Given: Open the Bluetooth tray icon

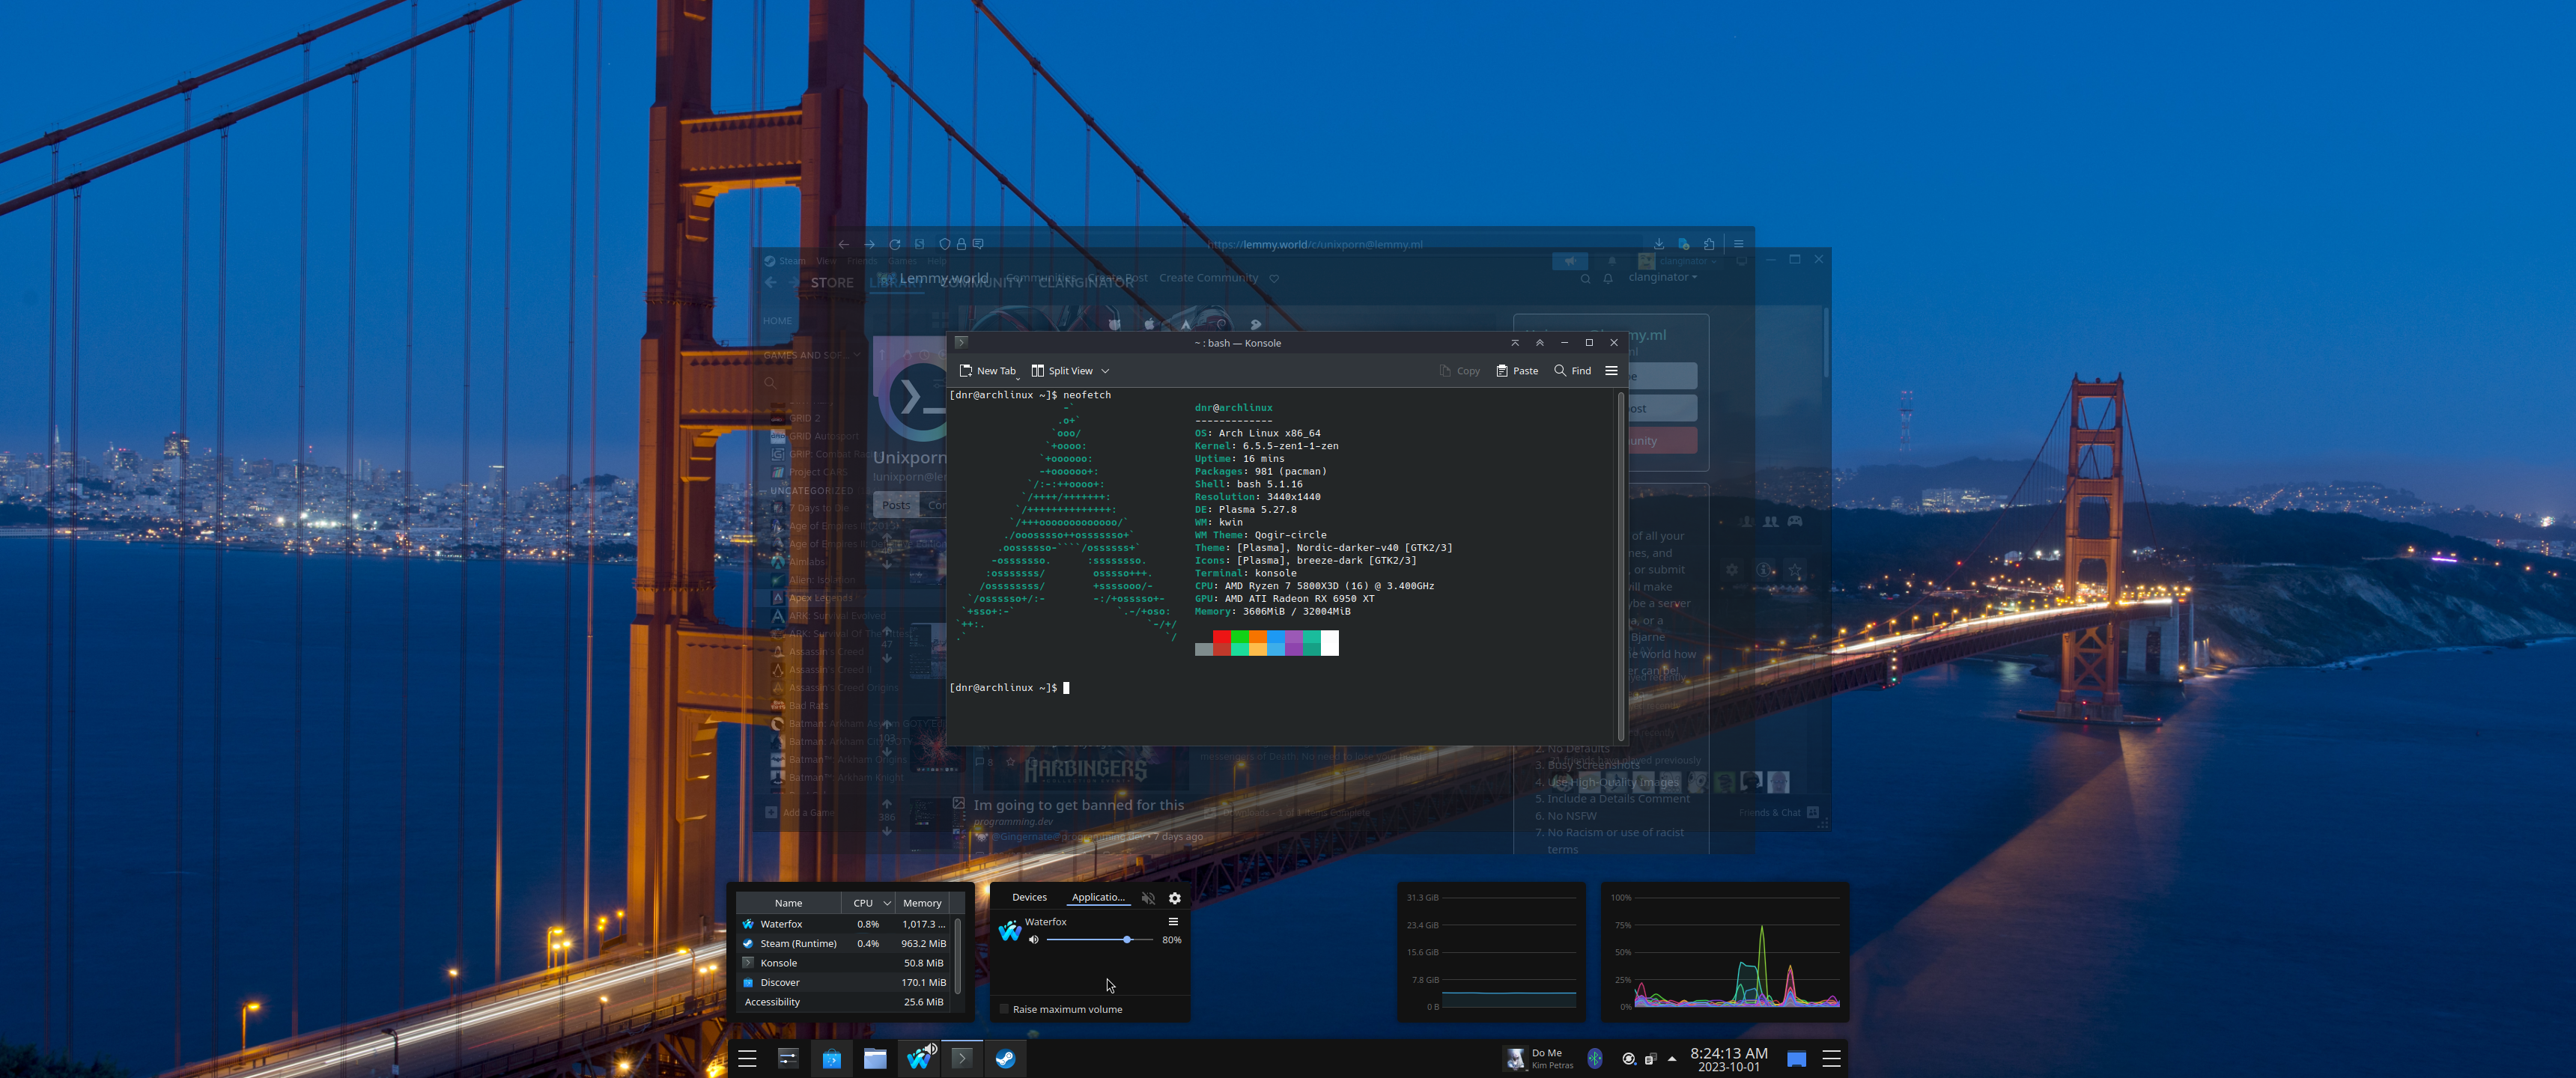Looking at the screenshot, I should pyautogui.click(x=1595, y=1058).
